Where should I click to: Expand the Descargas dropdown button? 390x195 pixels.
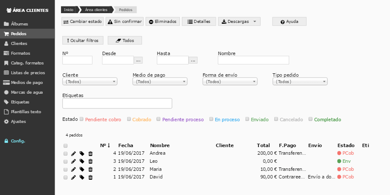239,22
